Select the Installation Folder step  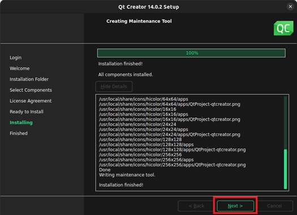29,79
